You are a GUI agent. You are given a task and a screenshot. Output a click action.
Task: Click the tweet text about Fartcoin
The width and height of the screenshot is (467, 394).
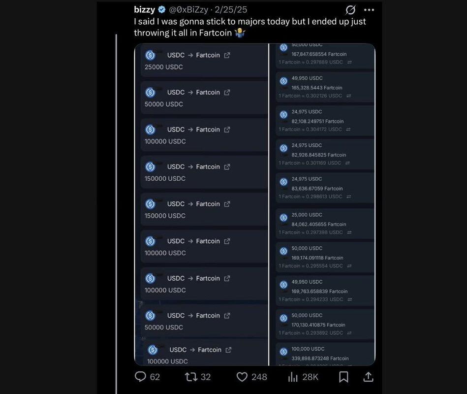coord(250,27)
